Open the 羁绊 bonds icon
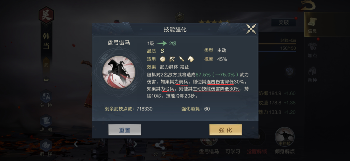 point(46,147)
